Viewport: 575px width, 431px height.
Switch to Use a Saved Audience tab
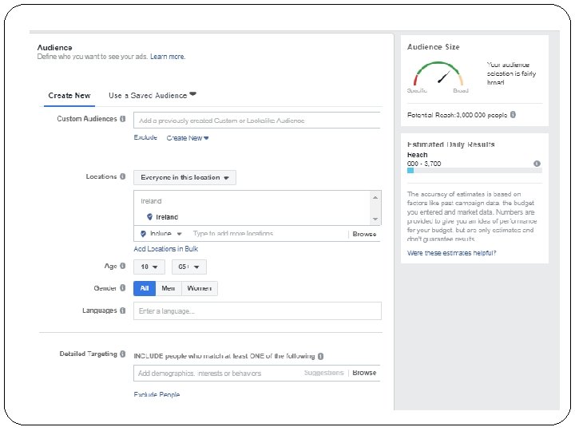tap(152, 96)
